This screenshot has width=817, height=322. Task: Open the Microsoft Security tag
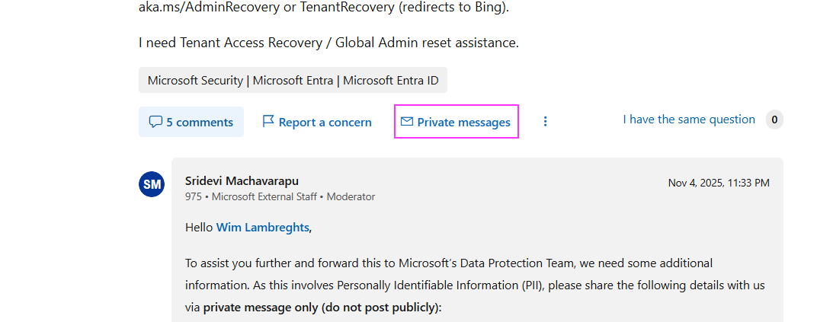click(195, 81)
